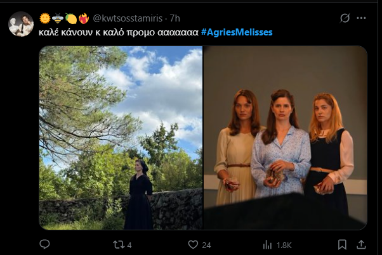
Task: Bookmark this tweet
Action: point(342,244)
